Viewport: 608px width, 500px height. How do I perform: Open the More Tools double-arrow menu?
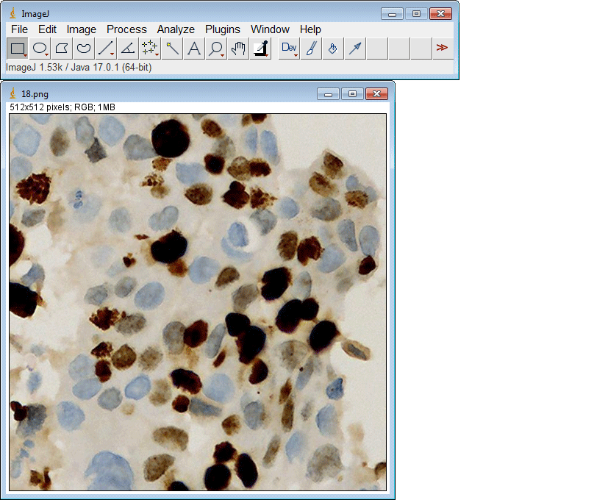point(442,48)
